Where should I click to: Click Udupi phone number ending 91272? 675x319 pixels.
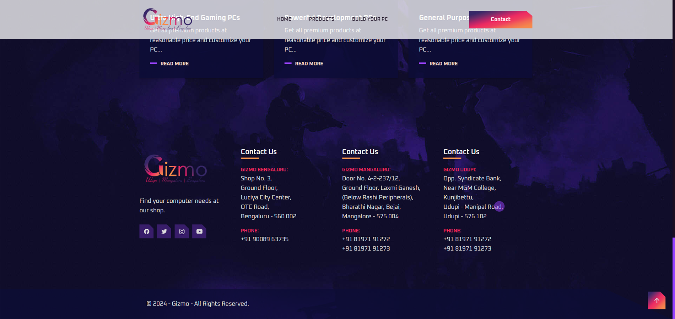(467, 239)
